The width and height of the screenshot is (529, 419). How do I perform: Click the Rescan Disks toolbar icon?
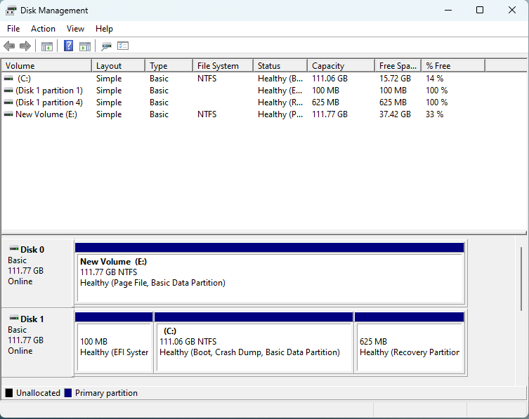point(106,46)
